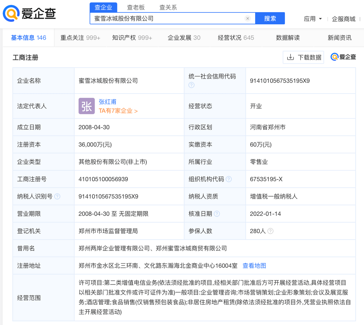The height and width of the screenshot is (325, 364).
Task: Click the help icon under 统一社会信用代码
Action: pos(191,85)
